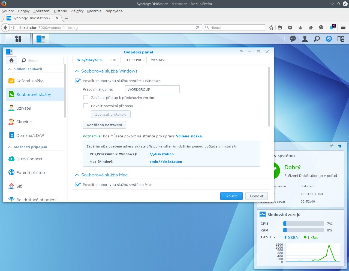This screenshot has height=271, width=349.
Task: Click the CPU usage bar
Action: [304, 224]
